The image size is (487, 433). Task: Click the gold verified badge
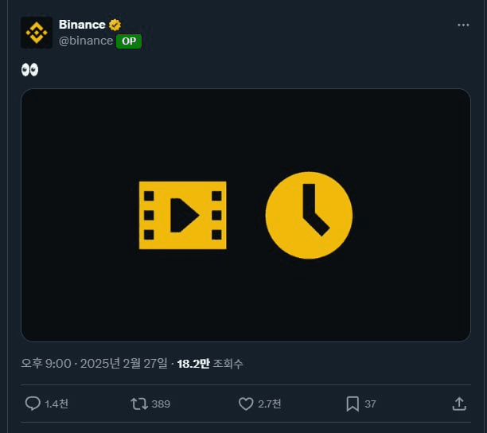tap(115, 25)
